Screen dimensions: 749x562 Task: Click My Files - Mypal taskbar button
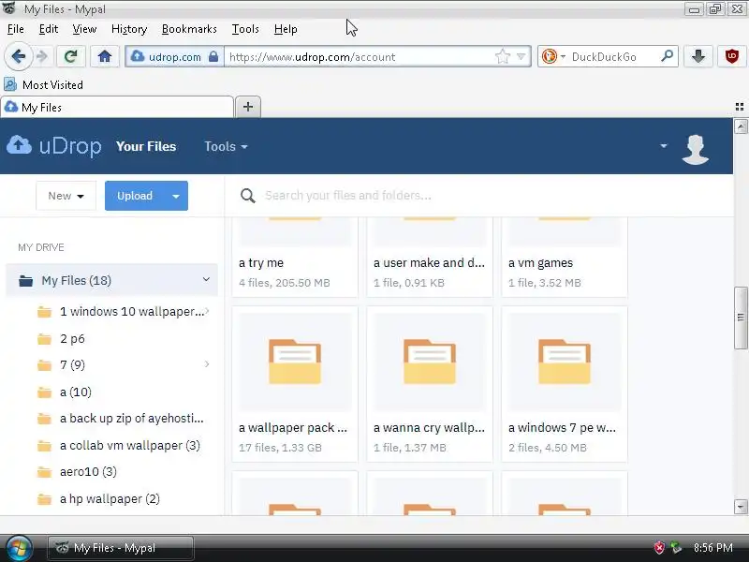pyautogui.click(x=121, y=548)
